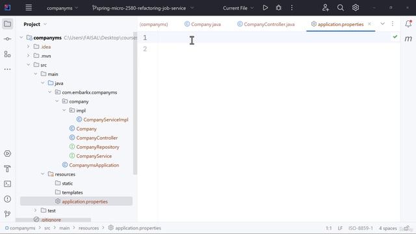
Task: Open the Problems tool window
Action: click(7, 199)
